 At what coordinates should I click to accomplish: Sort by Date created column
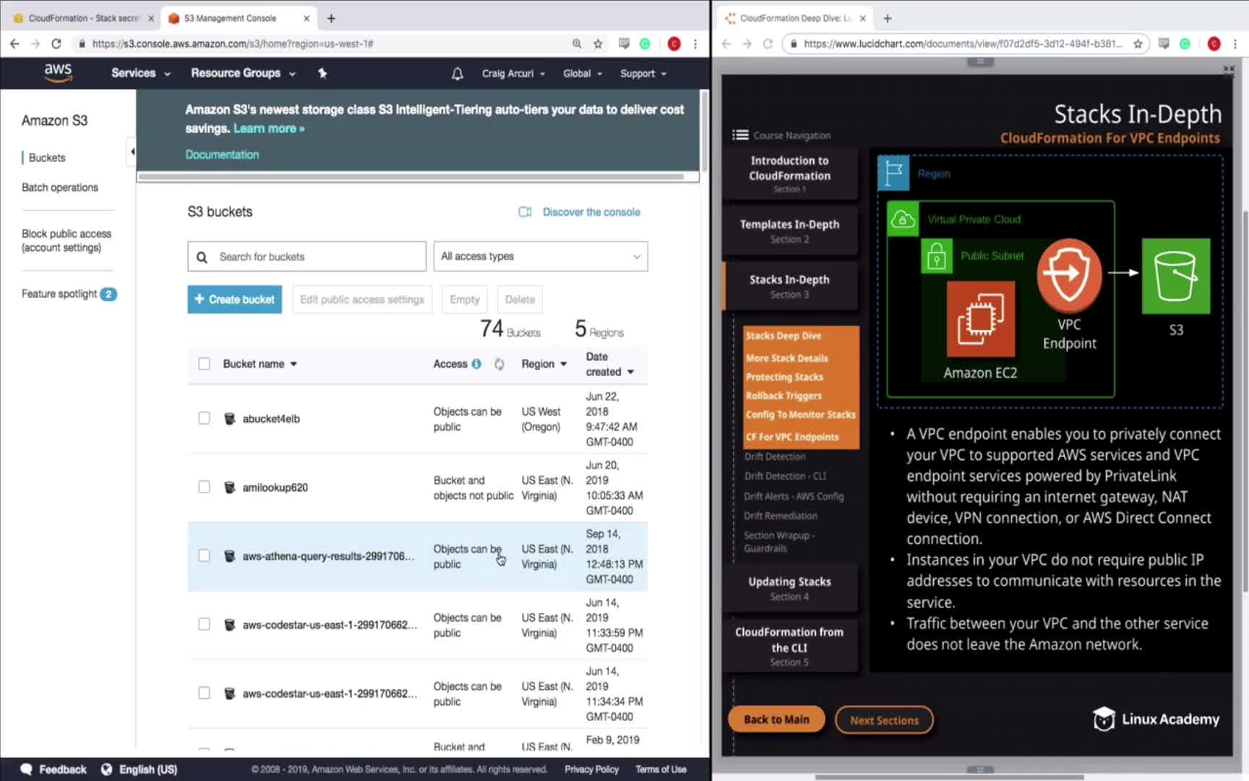(609, 364)
